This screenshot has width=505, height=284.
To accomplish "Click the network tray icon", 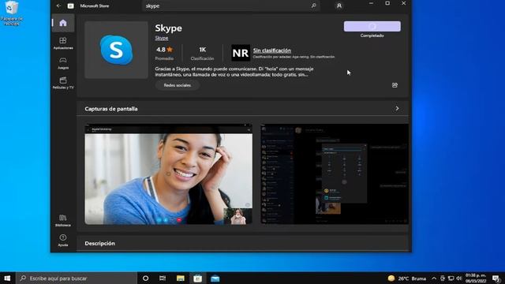I will [x=451, y=278].
